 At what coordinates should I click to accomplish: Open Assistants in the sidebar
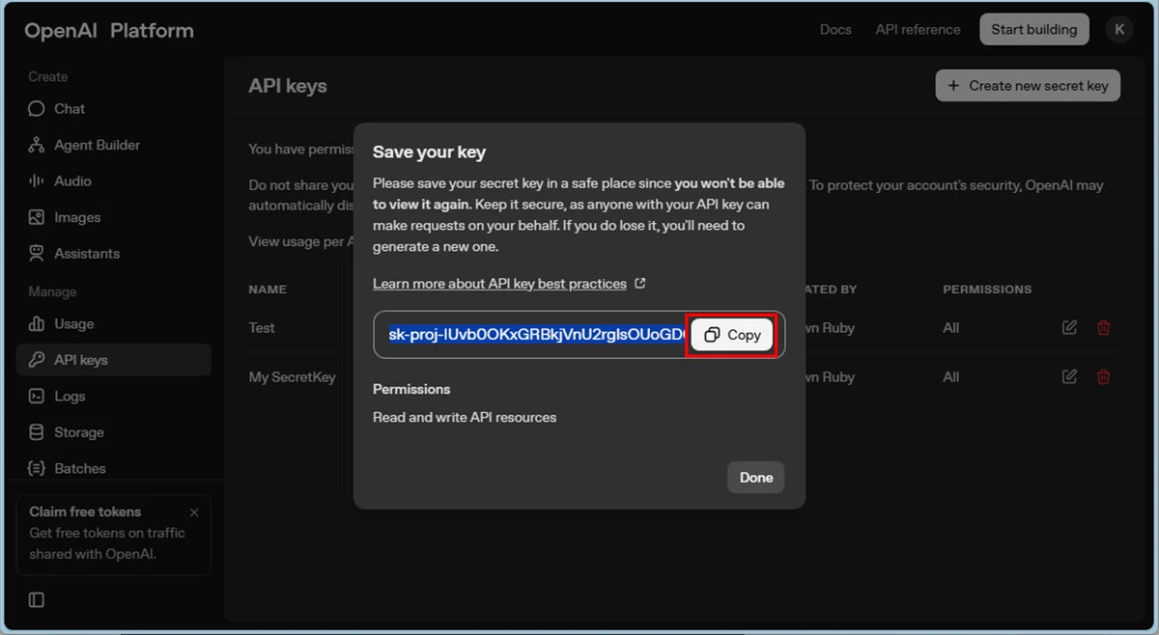point(114,254)
